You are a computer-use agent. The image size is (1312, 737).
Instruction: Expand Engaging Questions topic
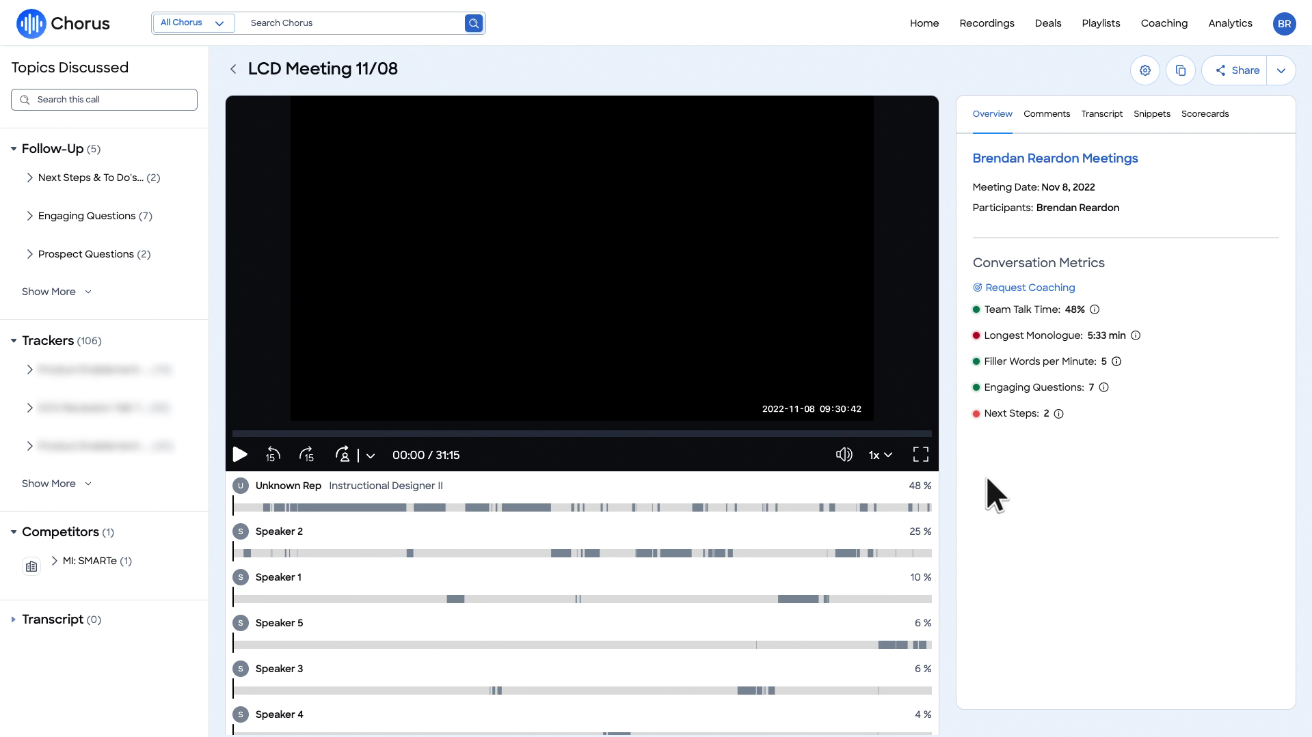coord(29,216)
